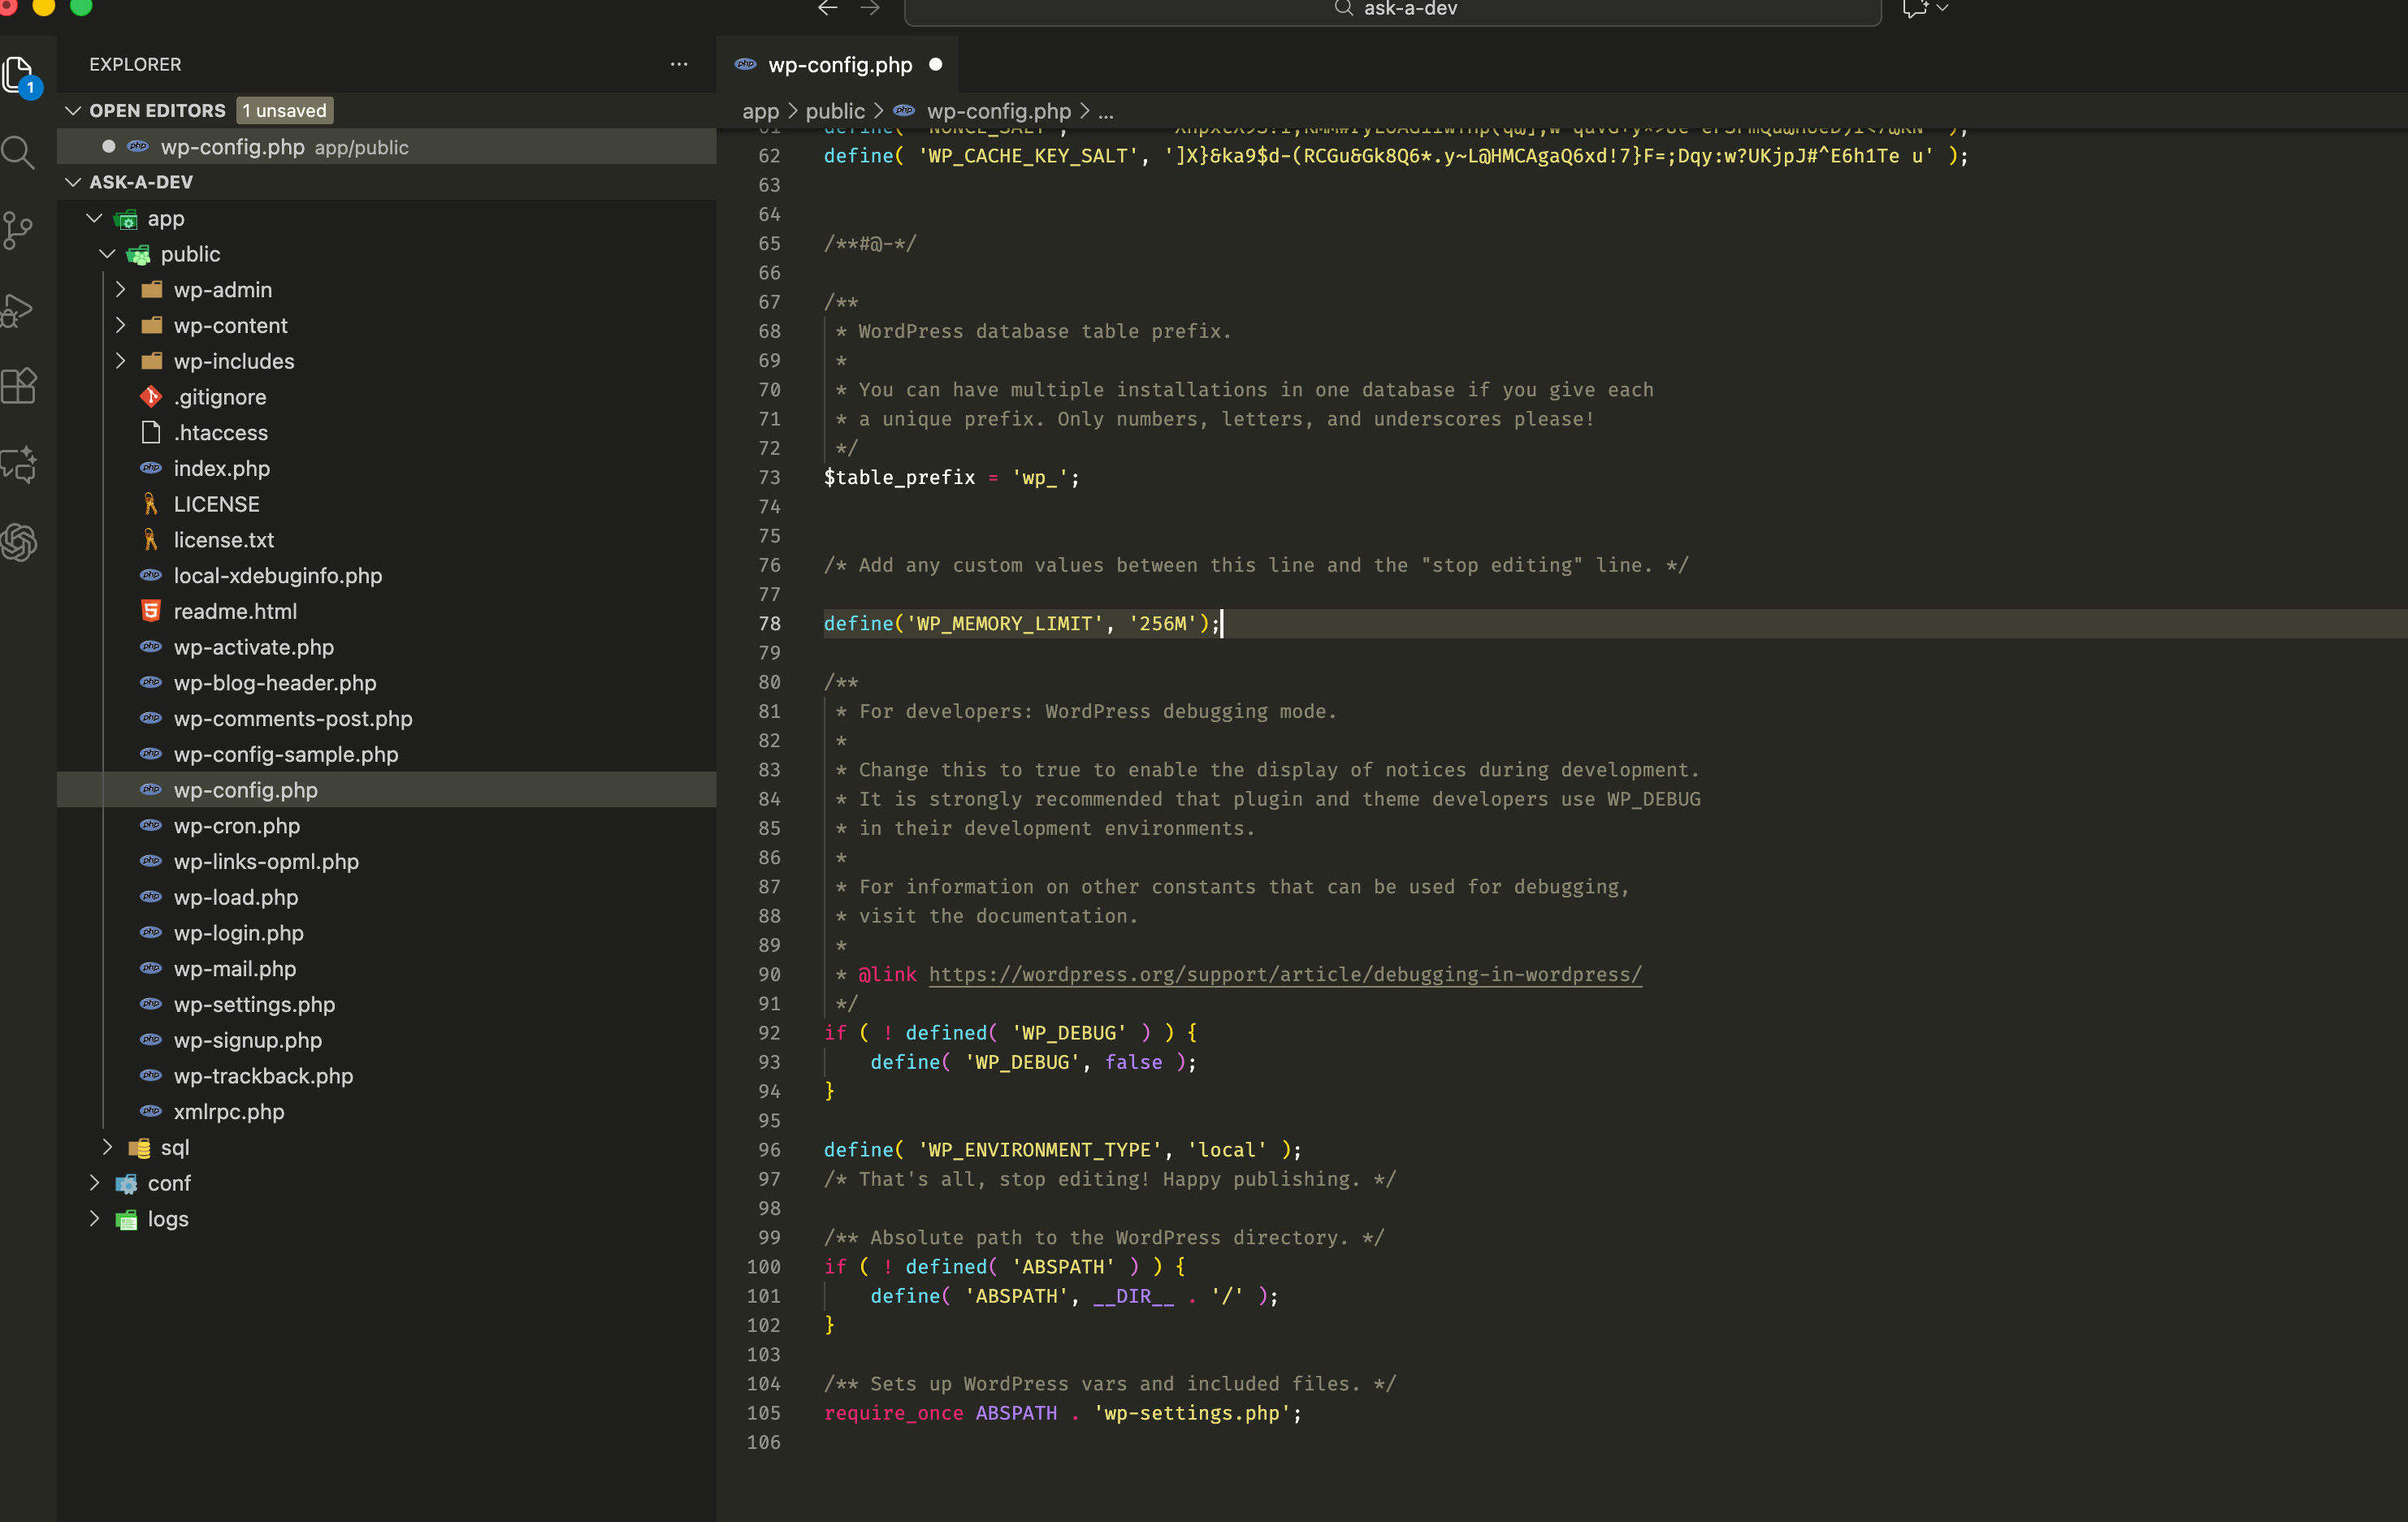
Task: Click public in the breadcrumb path
Action: pyautogui.click(x=834, y=111)
